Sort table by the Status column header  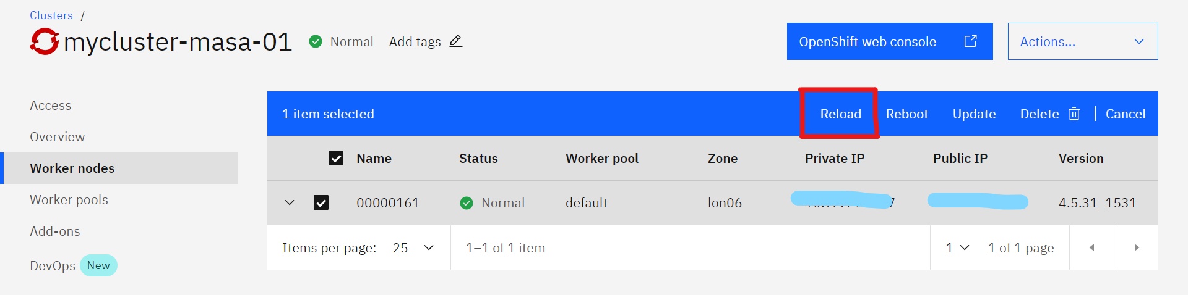pos(478,158)
